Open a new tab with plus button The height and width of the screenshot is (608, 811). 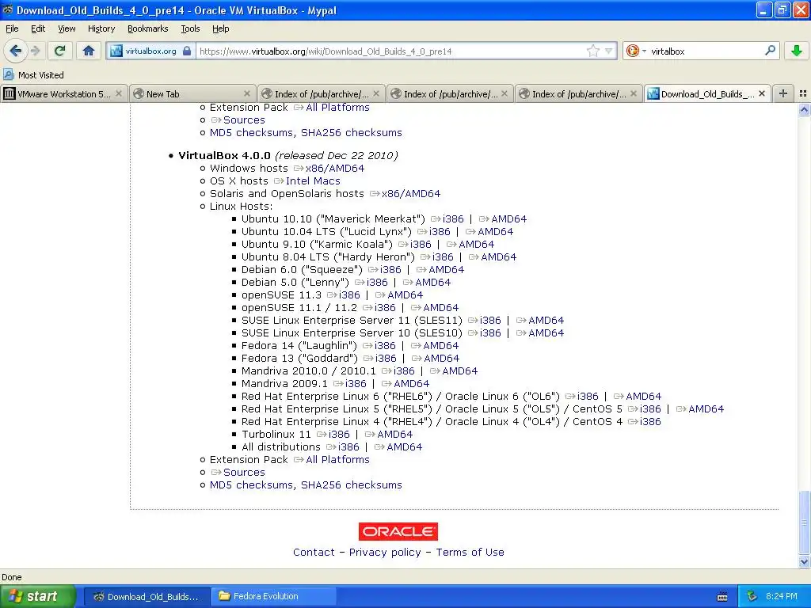coord(783,93)
